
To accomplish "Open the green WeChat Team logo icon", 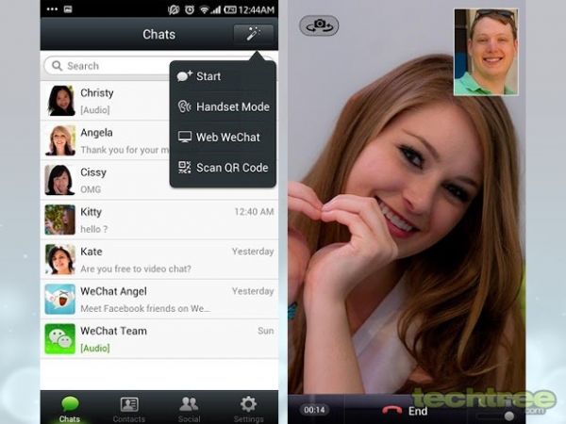I will pyautogui.click(x=60, y=338).
